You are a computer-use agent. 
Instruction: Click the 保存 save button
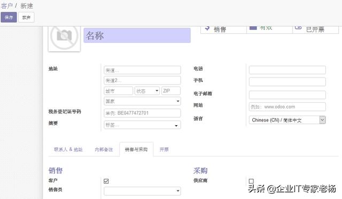[x=9, y=17]
